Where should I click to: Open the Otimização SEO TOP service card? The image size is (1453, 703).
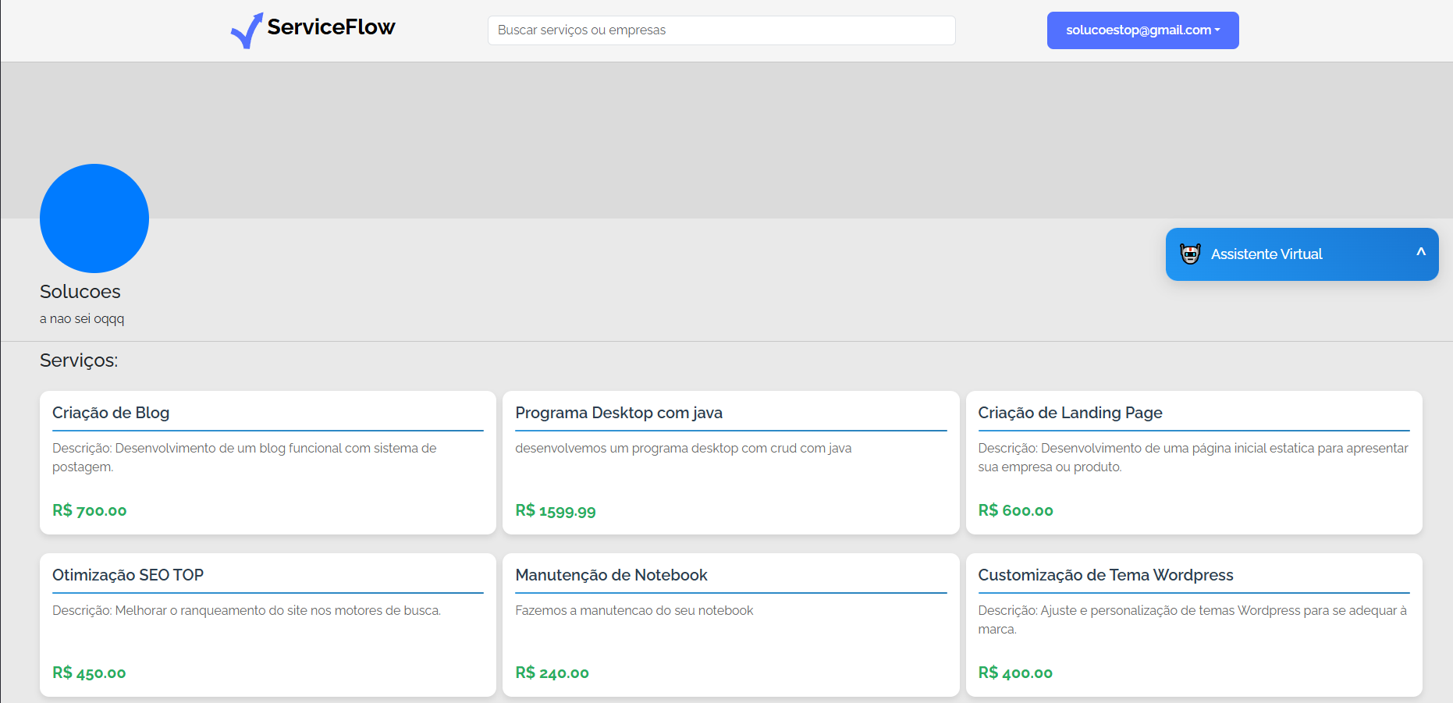pyautogui.click(x=268, y=625)
